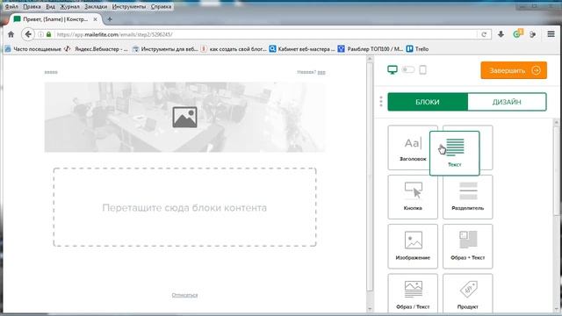The image size is (562, 316).
Task: Go to browser home page icon
Action: 11,34
